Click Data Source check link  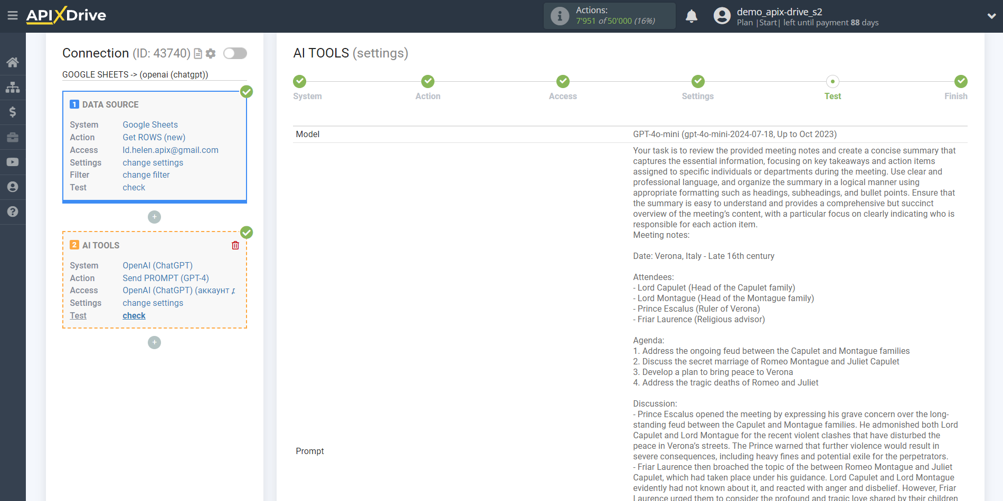(134, 187)
